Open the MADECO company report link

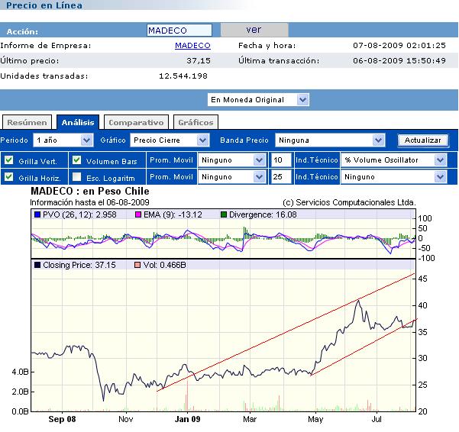[192, 45]
